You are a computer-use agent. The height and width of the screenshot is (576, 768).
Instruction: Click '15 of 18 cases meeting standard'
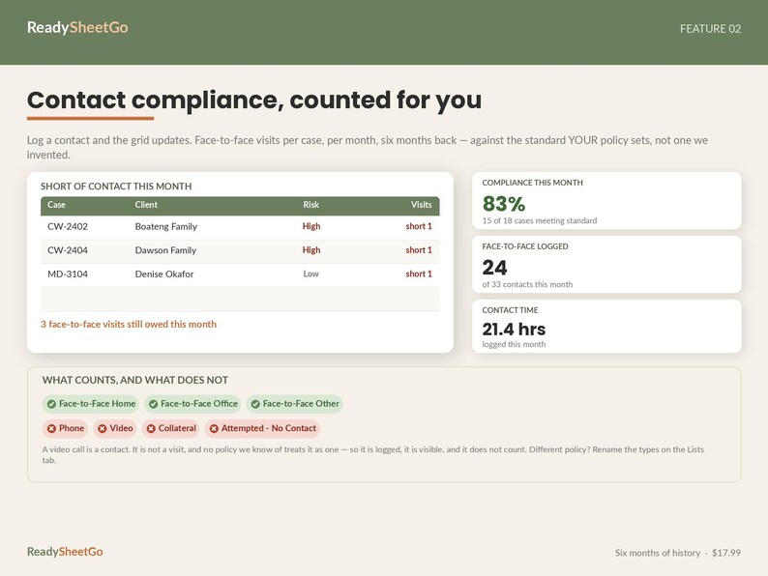[x=540, y=220]
